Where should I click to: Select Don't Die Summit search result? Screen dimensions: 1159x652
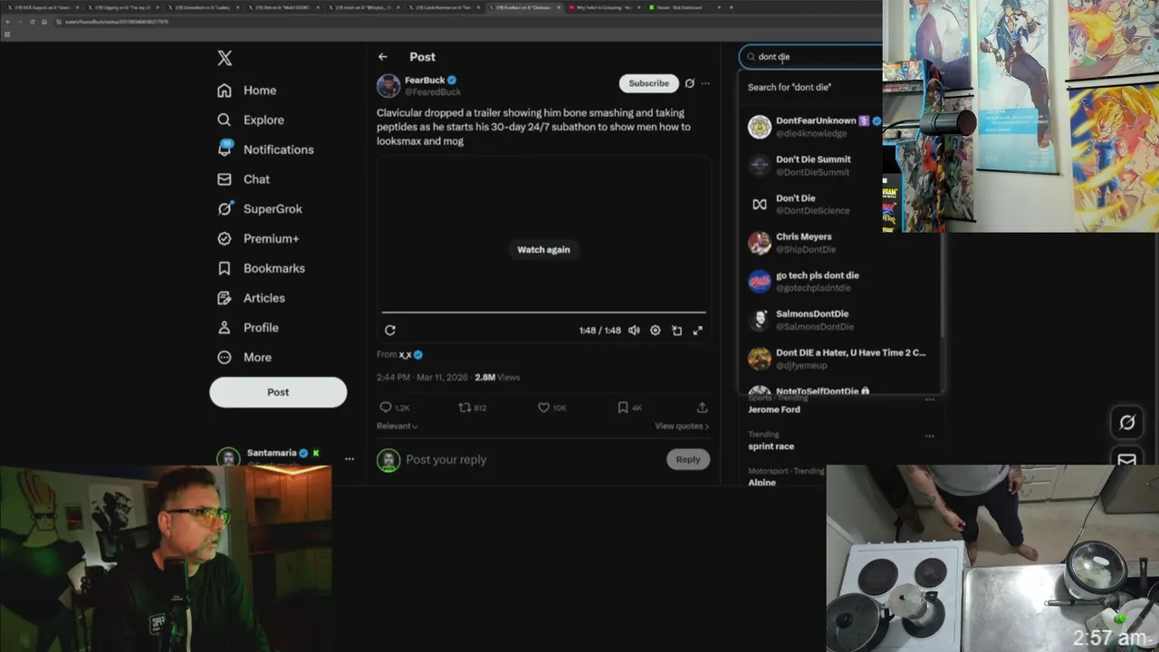coord(840,166)
